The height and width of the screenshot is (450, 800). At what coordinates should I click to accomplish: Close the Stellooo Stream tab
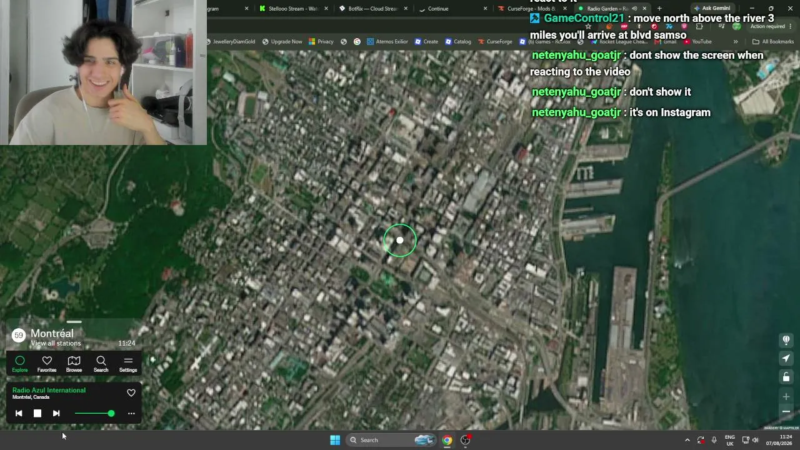[326, 9]
